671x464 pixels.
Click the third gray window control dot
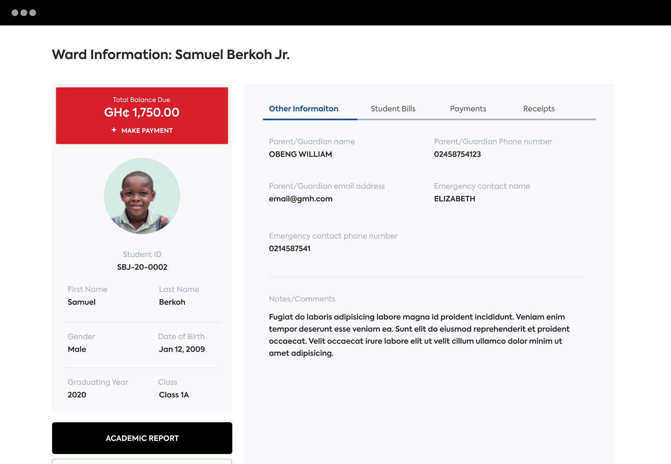coord(33,13)
